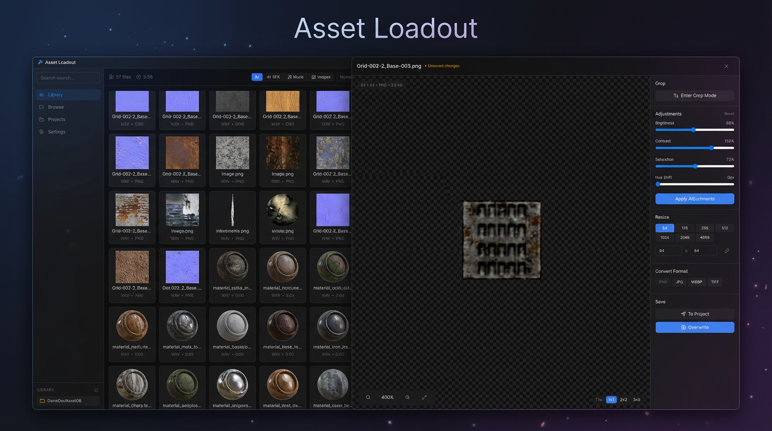Click the gear icon beside LIBRARY heading
Viewport: 772px width, 431px height.
point(96,390)
